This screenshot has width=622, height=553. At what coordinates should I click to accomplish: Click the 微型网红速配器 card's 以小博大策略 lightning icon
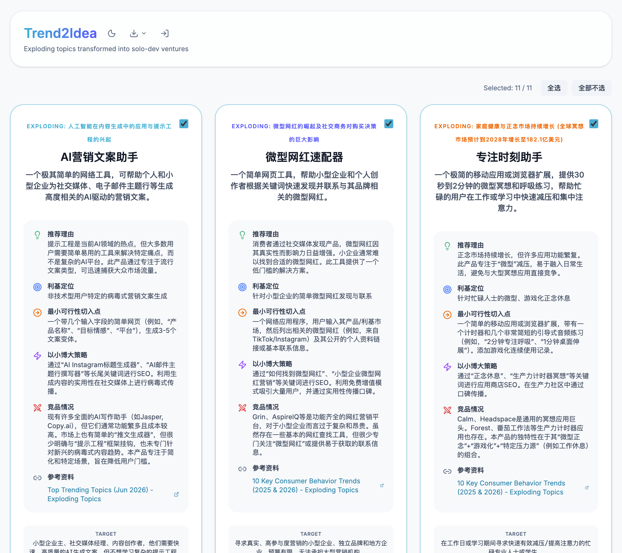(x=242, y=365)
